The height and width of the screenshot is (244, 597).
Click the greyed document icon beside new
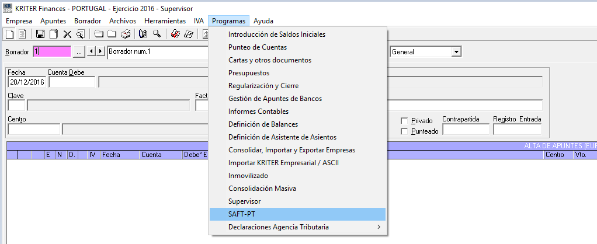click(22, 34)
